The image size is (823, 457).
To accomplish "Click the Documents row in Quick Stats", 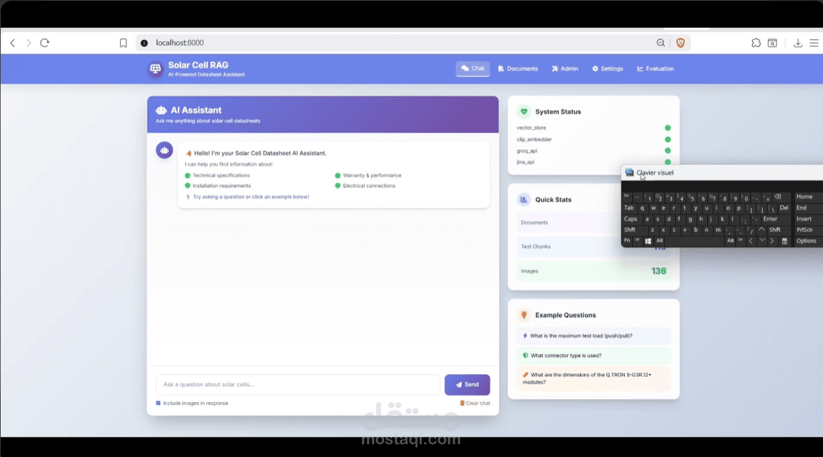I will pos(593,223).
